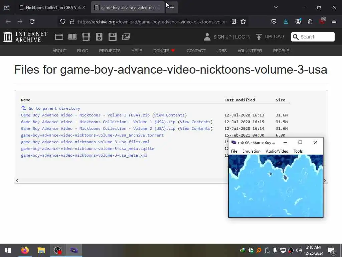View Contents of Volume 1 (USA).zip
The height and width of the screenshot is (257, 342).
(x=195, y=122)
